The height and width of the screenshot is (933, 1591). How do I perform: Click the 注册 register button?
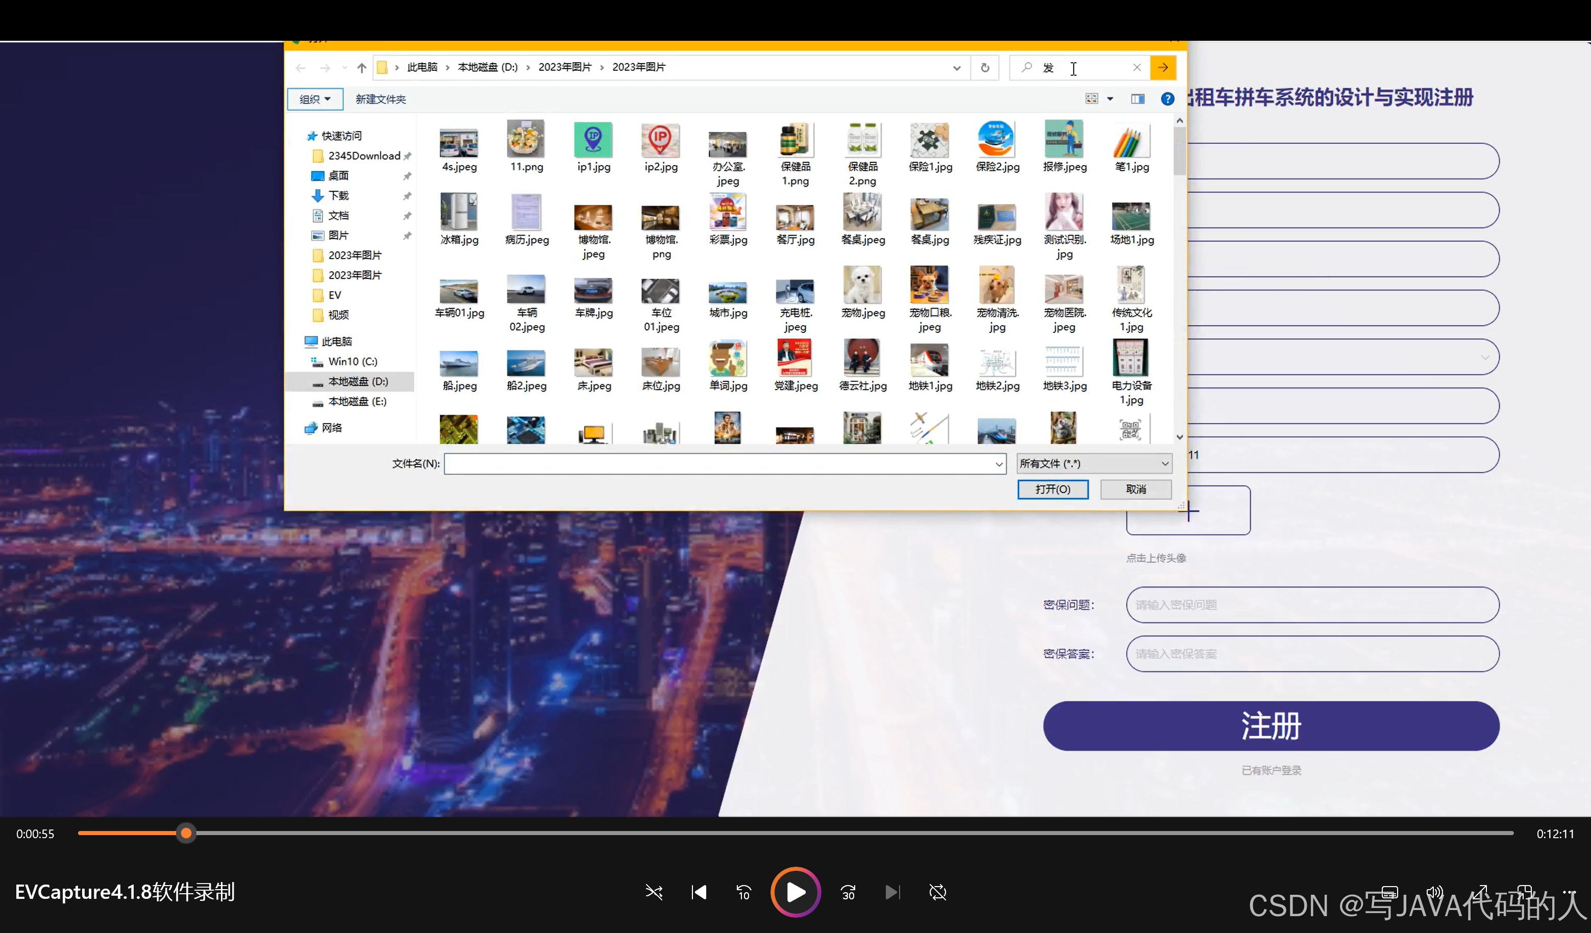point(1270,726)
